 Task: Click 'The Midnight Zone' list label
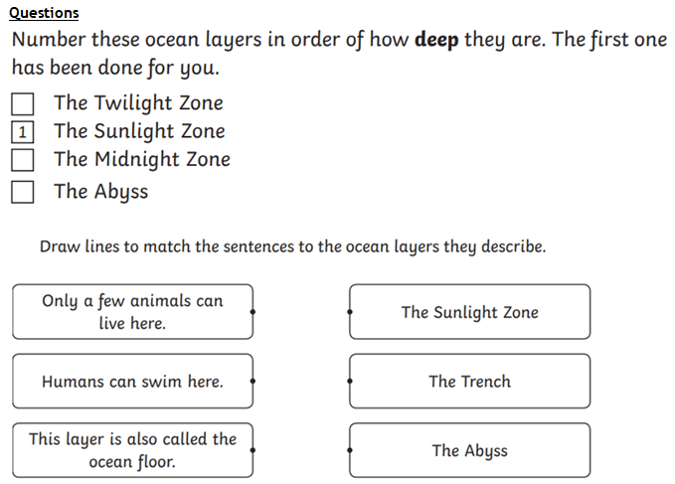142,160
